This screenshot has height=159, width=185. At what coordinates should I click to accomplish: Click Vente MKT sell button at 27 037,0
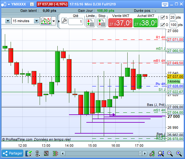click(x=120, y=23)
